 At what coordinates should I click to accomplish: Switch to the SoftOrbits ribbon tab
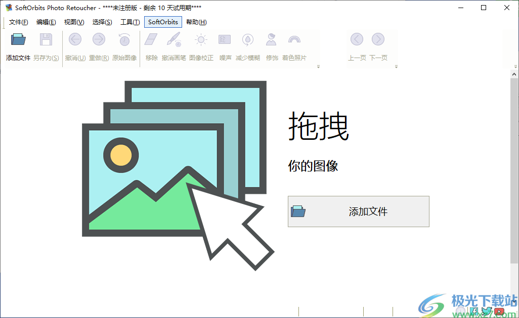point(162,22)
